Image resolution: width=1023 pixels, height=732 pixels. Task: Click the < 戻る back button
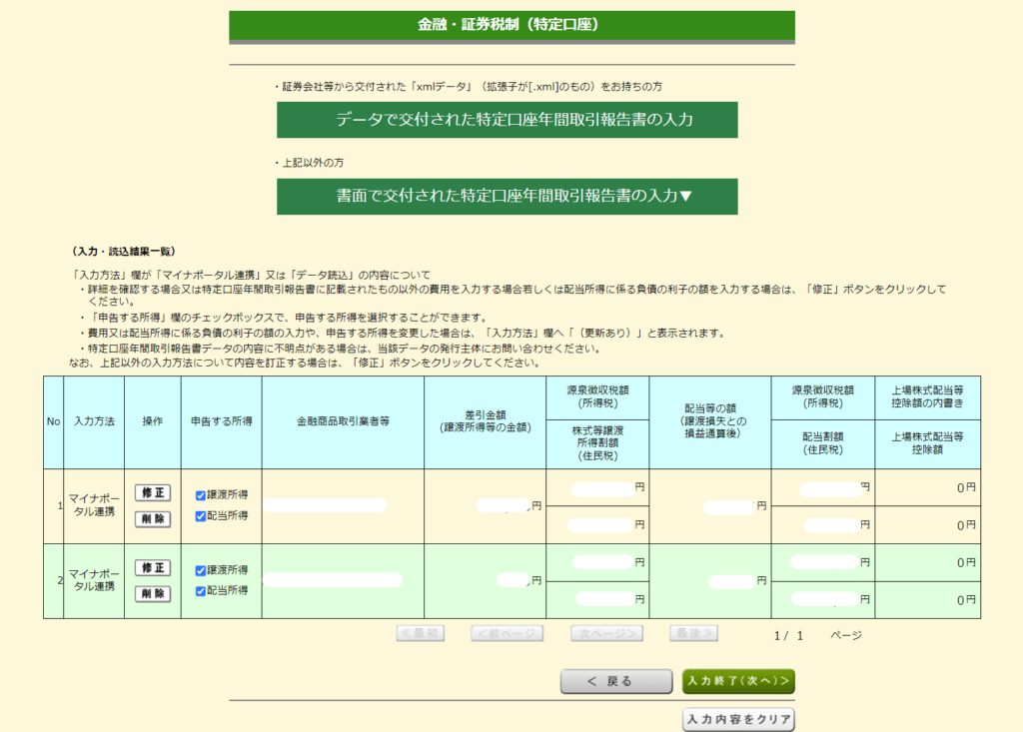pyautogui.click(x=615, y=681)
